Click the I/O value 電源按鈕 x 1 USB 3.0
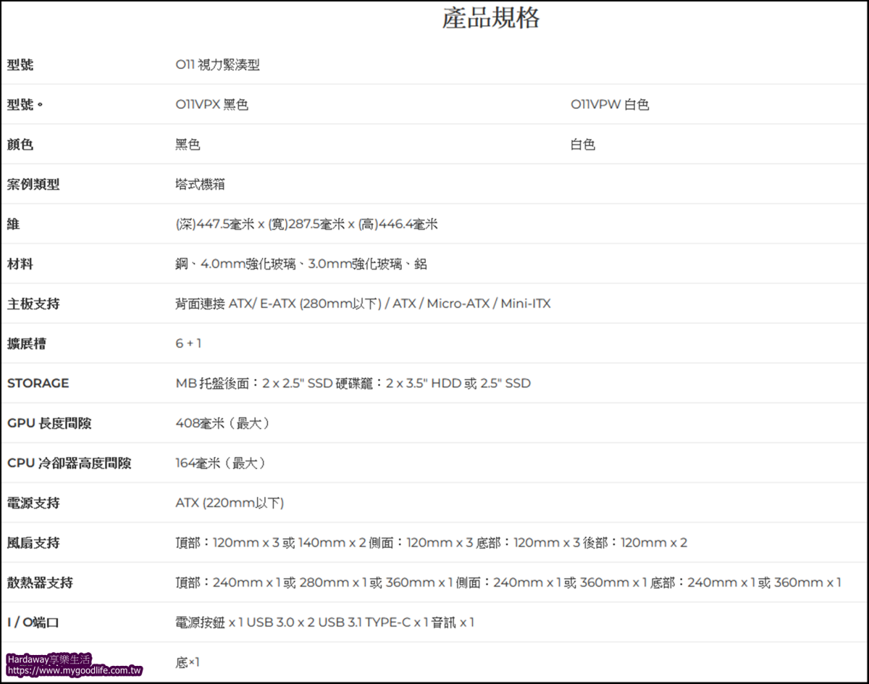Viewport: 869px width, 684px height. (325, 622)
